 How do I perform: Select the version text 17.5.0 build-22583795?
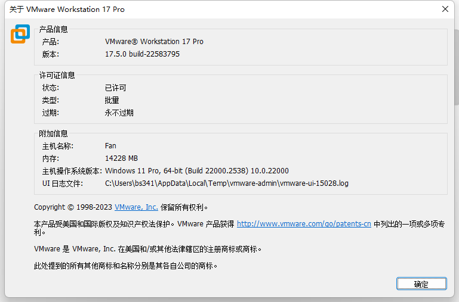point(142,54)
